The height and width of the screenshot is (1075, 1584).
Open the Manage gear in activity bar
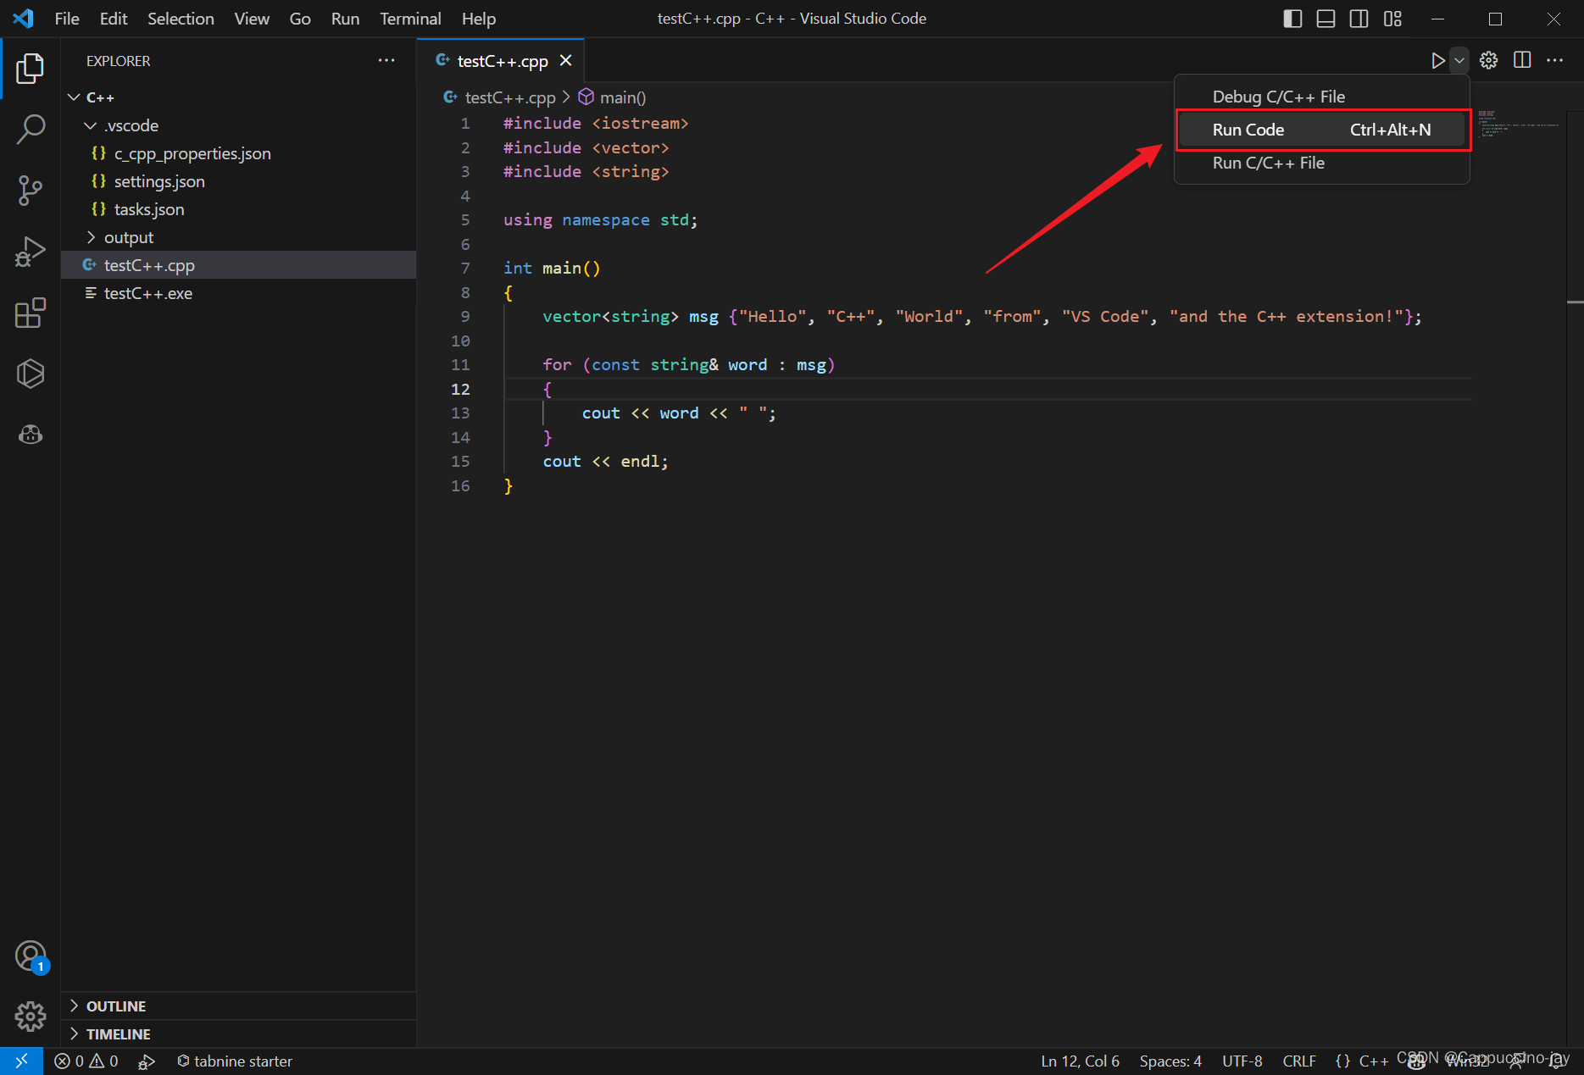[31, 1016]
